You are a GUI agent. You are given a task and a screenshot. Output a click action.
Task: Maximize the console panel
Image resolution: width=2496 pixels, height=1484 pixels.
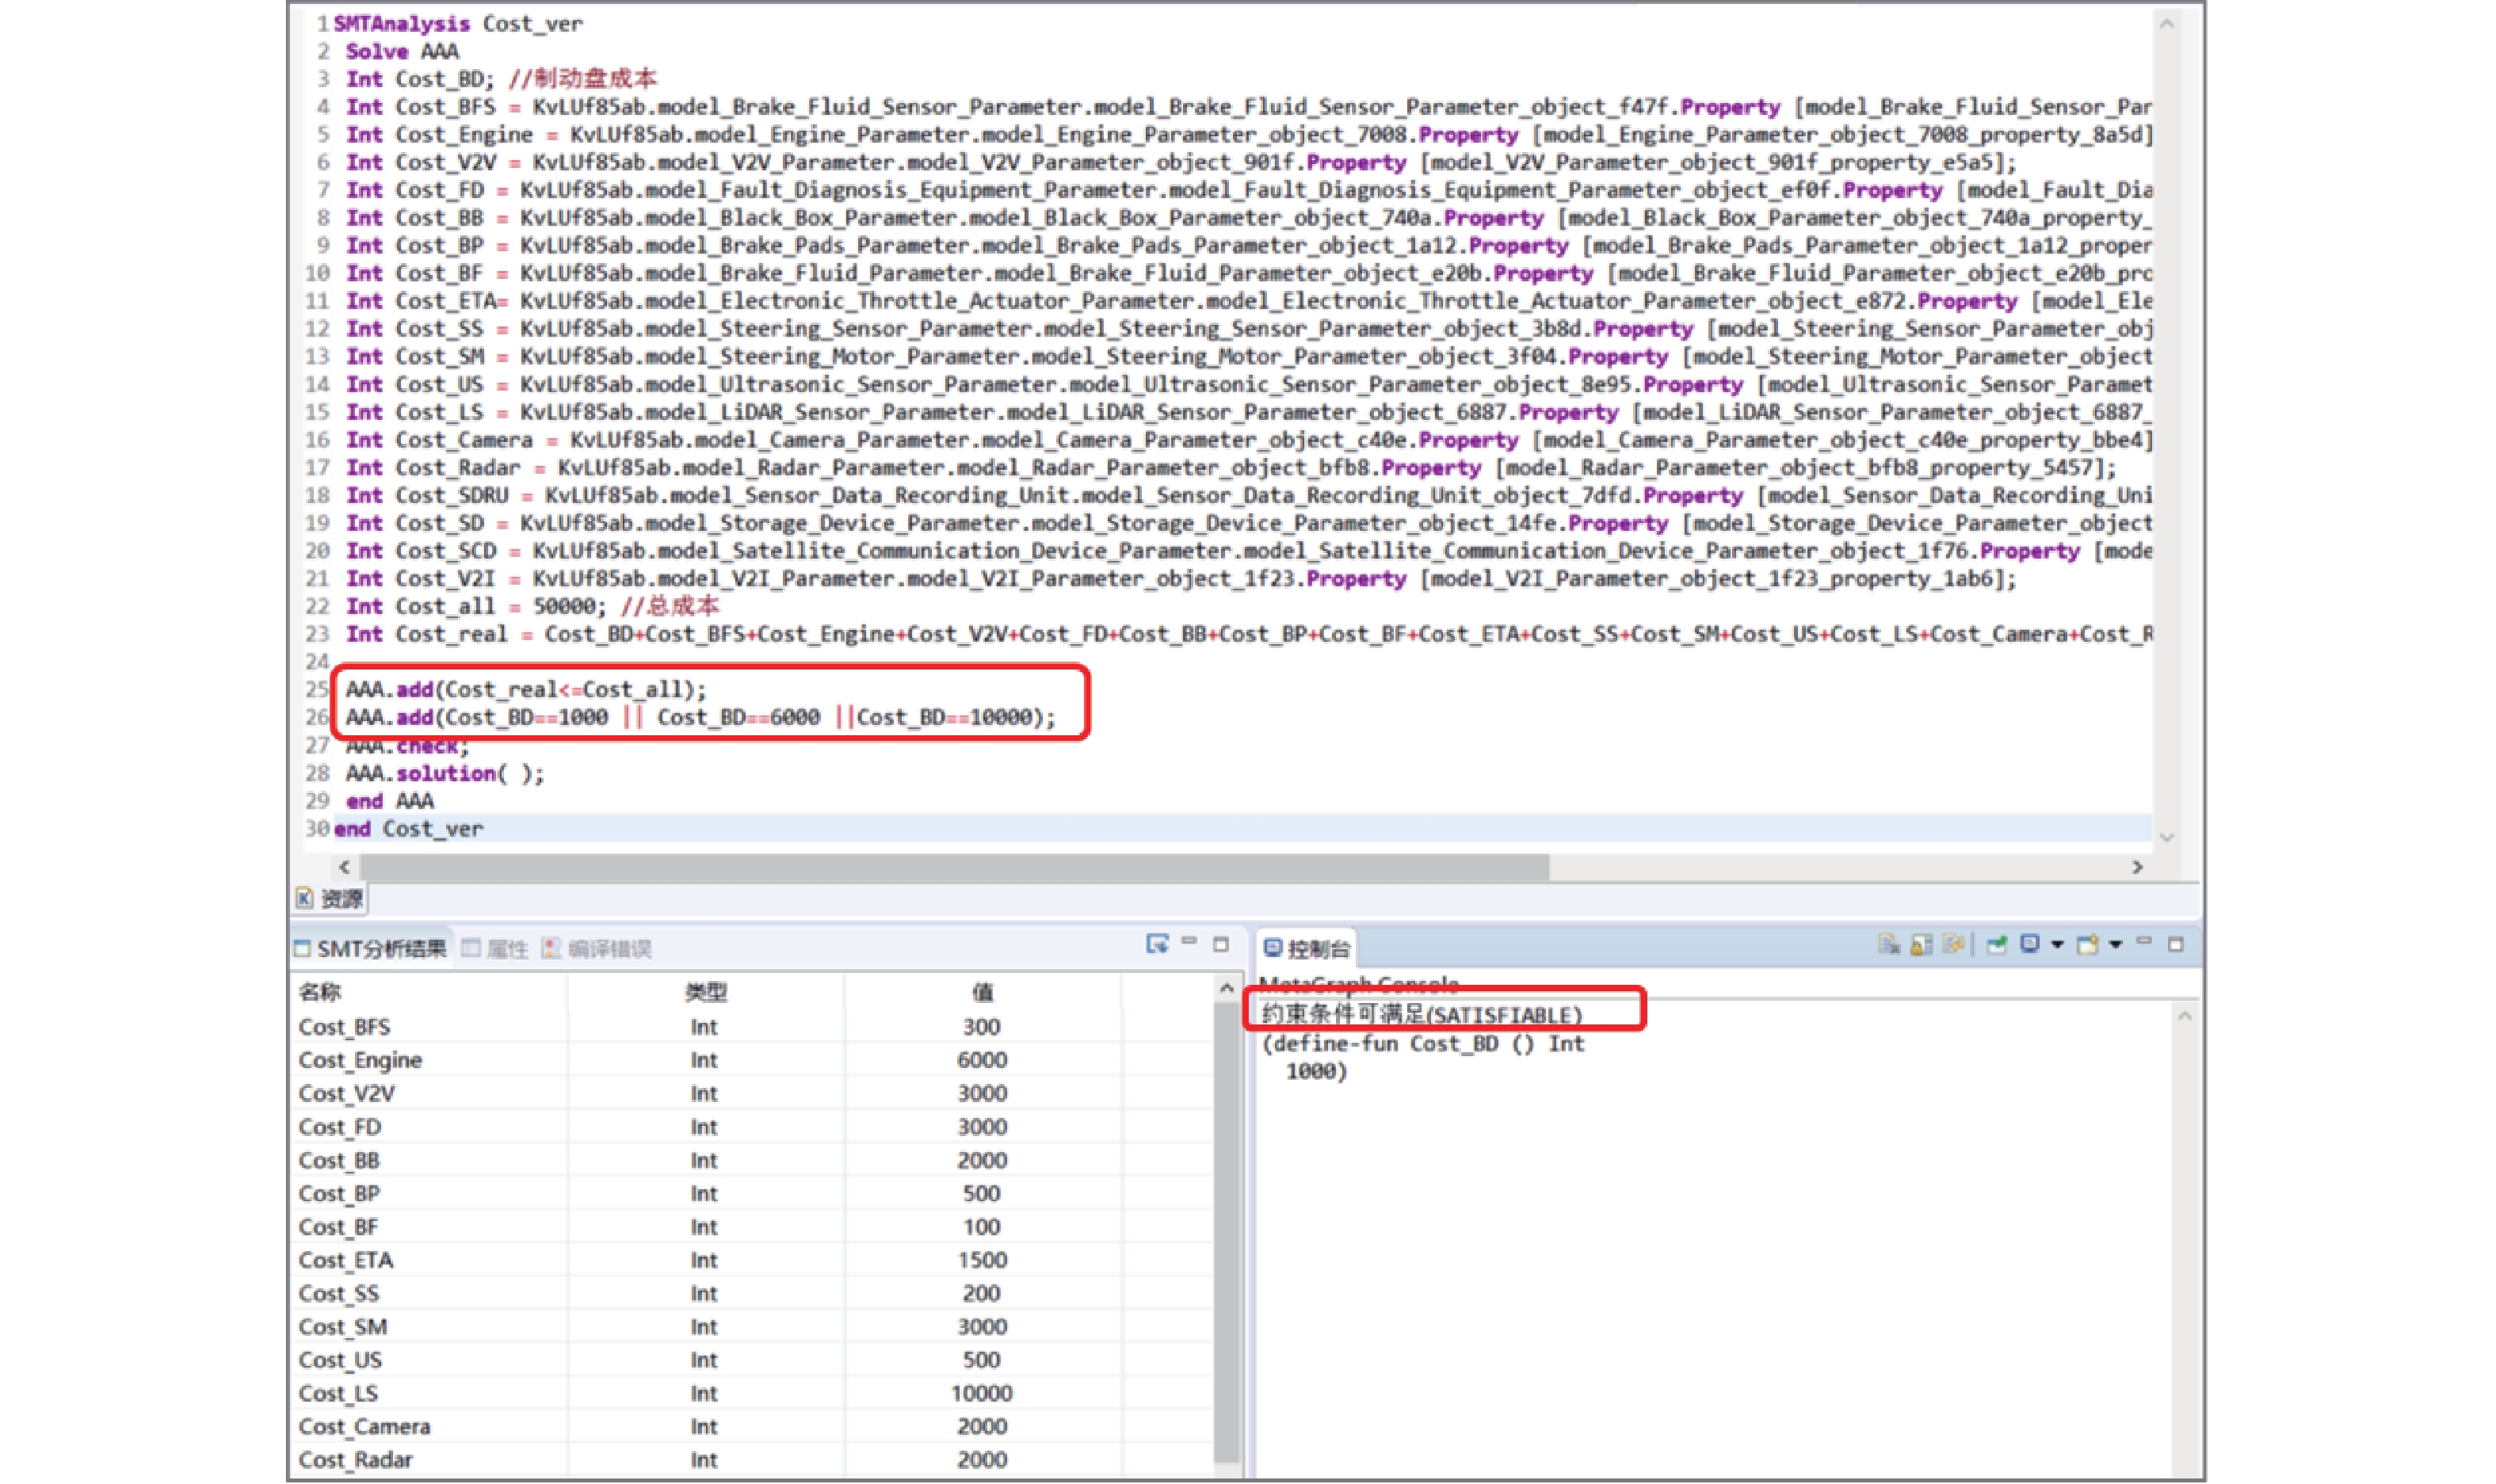(x=2176, y=944)
